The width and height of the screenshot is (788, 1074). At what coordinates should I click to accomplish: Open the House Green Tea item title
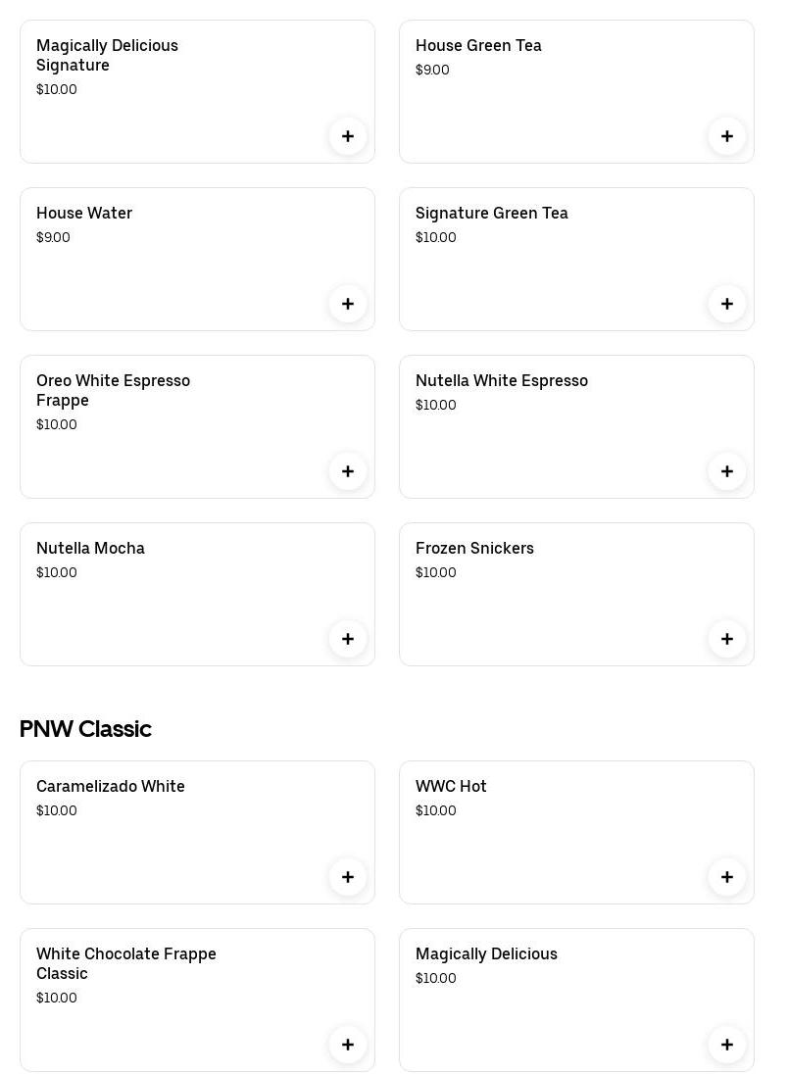click(x=478, y=46)
